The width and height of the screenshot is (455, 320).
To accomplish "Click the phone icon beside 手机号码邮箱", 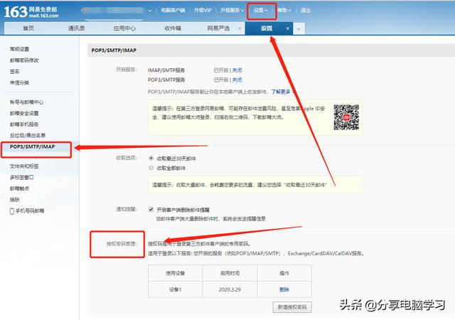I will [x=12, y=211].
